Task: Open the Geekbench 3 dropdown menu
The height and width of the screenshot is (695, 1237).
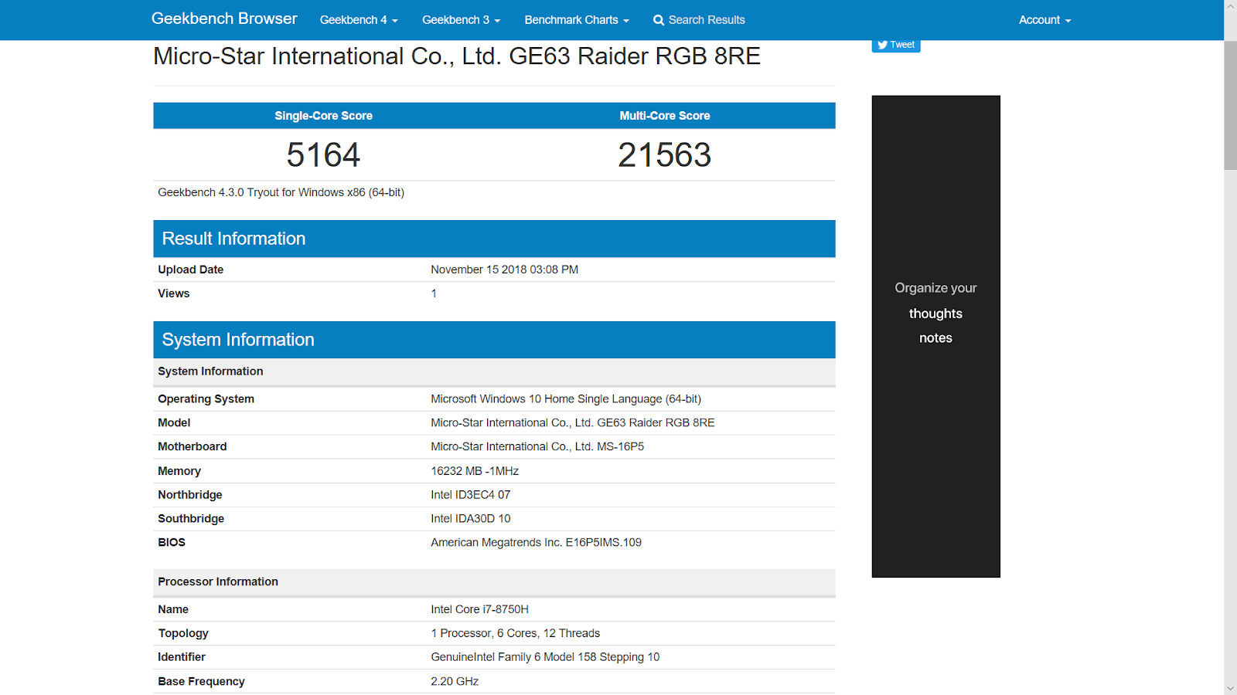Action: [x=462, y=20]
